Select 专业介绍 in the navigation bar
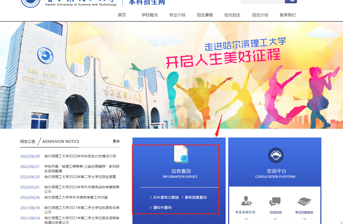Image resolution: width=343 pixels, height=224 pixels. click(177, 15)
